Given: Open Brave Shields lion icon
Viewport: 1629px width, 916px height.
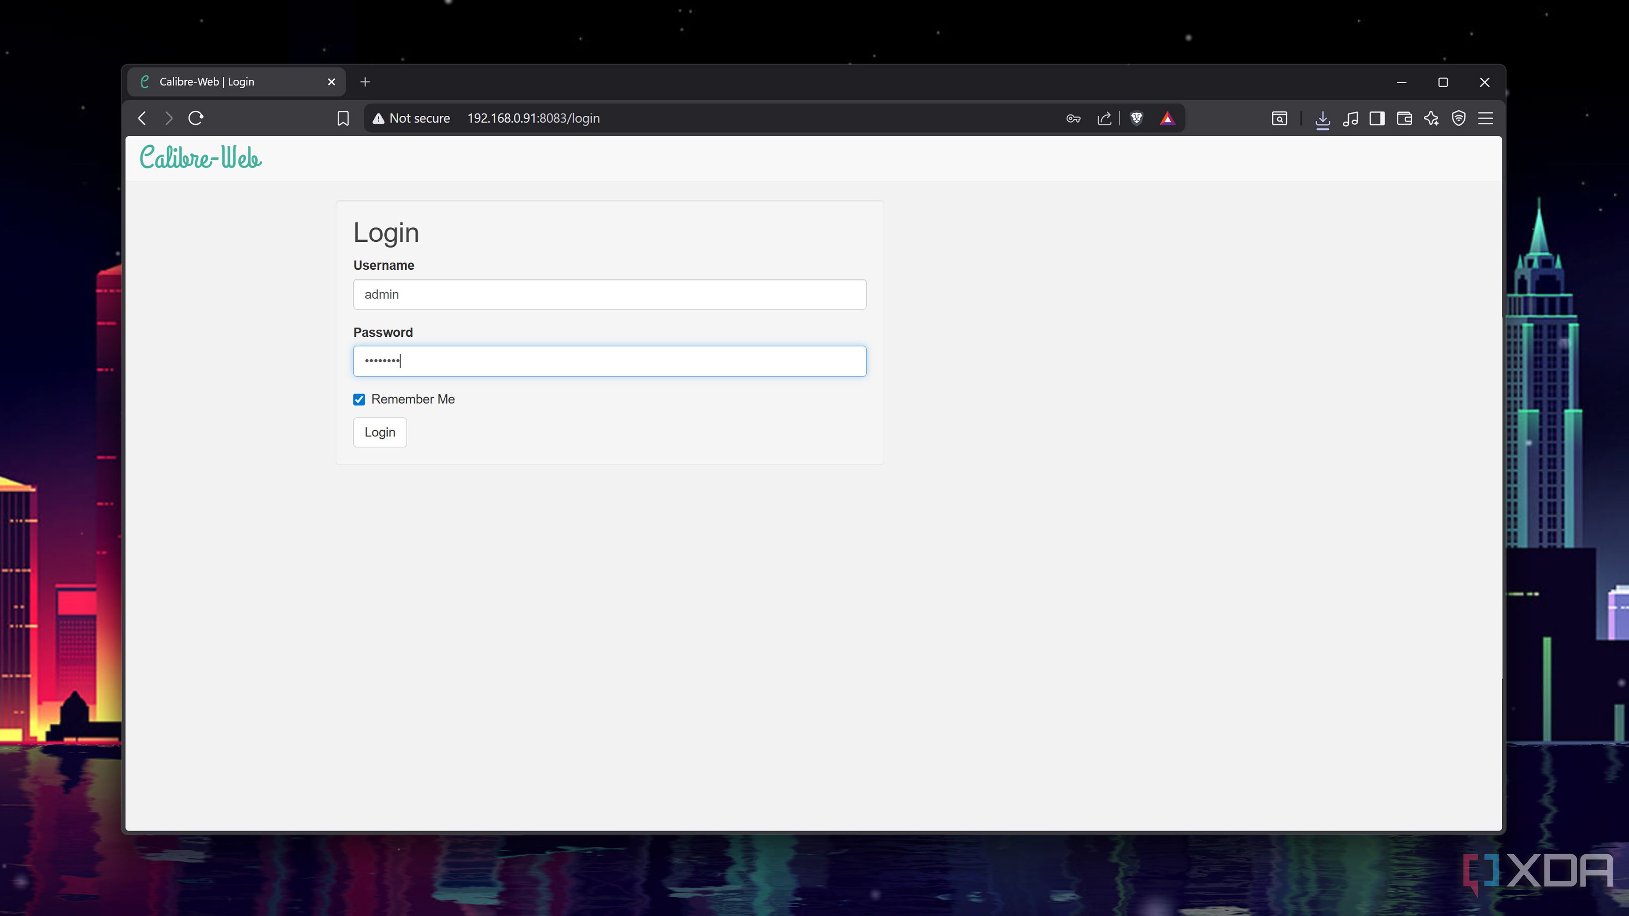Looking at the screenshot, I should (1136, 118).
